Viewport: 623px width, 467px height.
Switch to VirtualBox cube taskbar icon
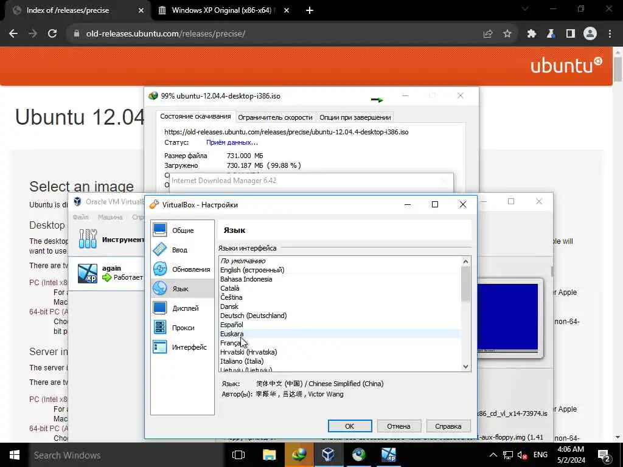328,455
